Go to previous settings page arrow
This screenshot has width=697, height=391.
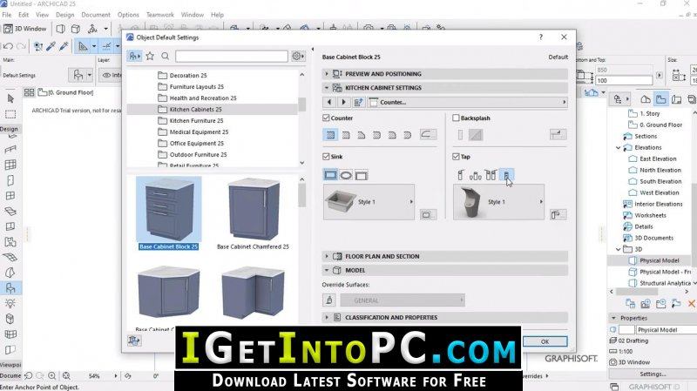tap(329, 102)
